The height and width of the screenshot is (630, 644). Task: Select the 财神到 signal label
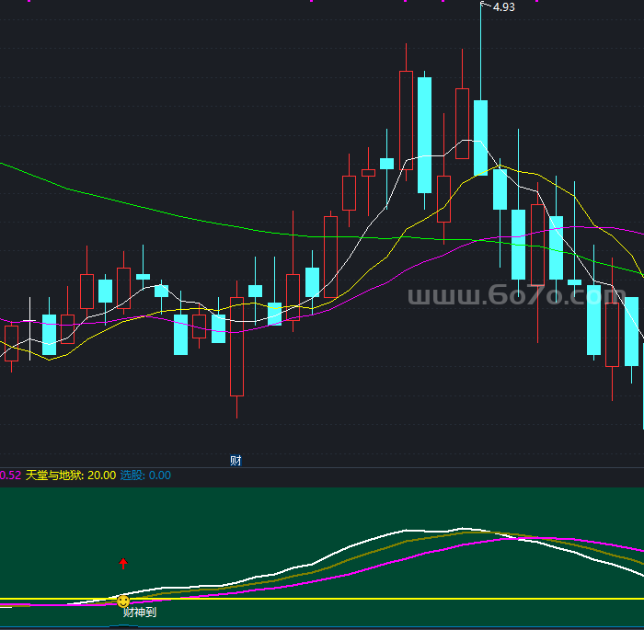pos(140,613)
